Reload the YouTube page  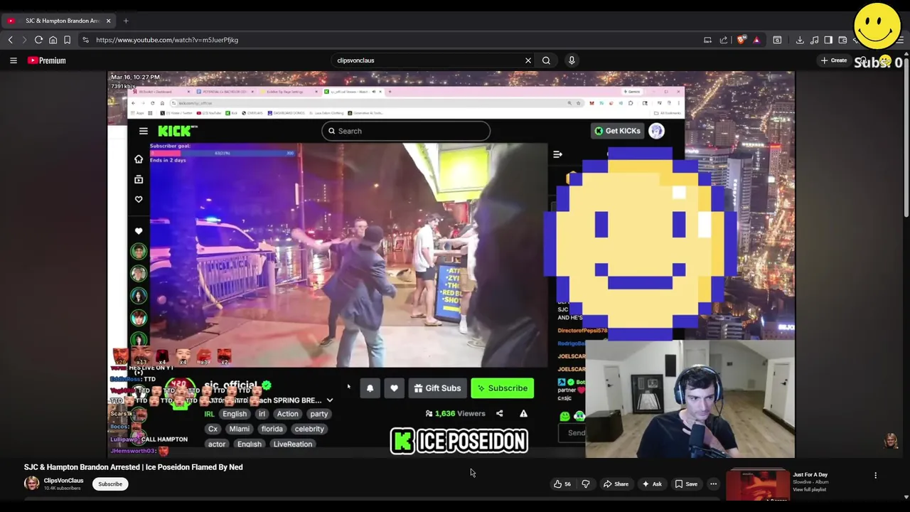(38, 40)
